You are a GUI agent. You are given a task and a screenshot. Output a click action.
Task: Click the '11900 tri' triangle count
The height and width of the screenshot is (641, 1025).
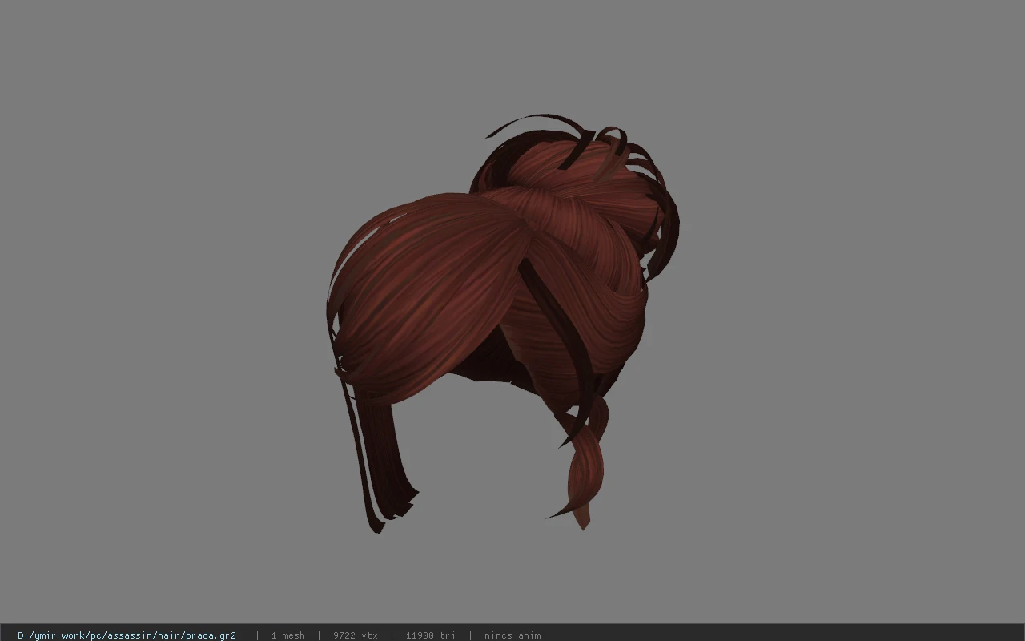(430, 635)
